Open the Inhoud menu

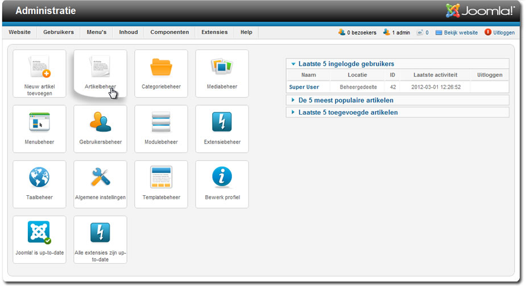tap(129, 32)
